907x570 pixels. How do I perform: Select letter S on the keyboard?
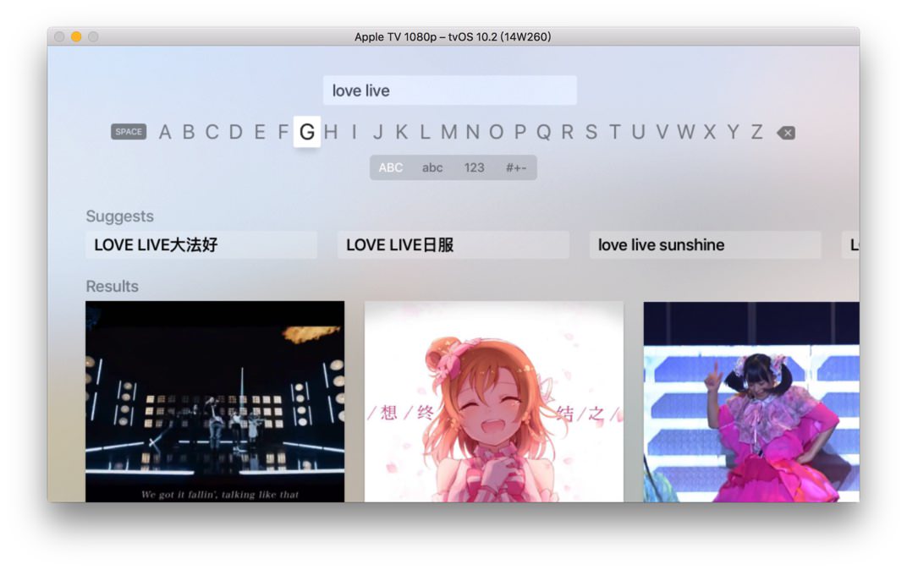[x=591, y=133]
